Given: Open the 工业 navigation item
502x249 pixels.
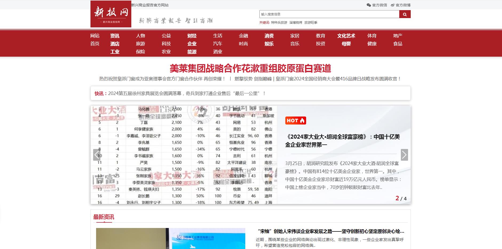Looking at the screenshot, I should [115, 52].
